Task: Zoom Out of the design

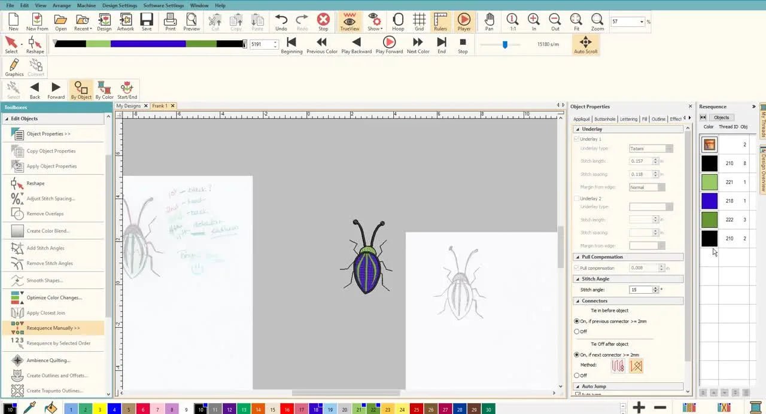Action: coord(555,22)
